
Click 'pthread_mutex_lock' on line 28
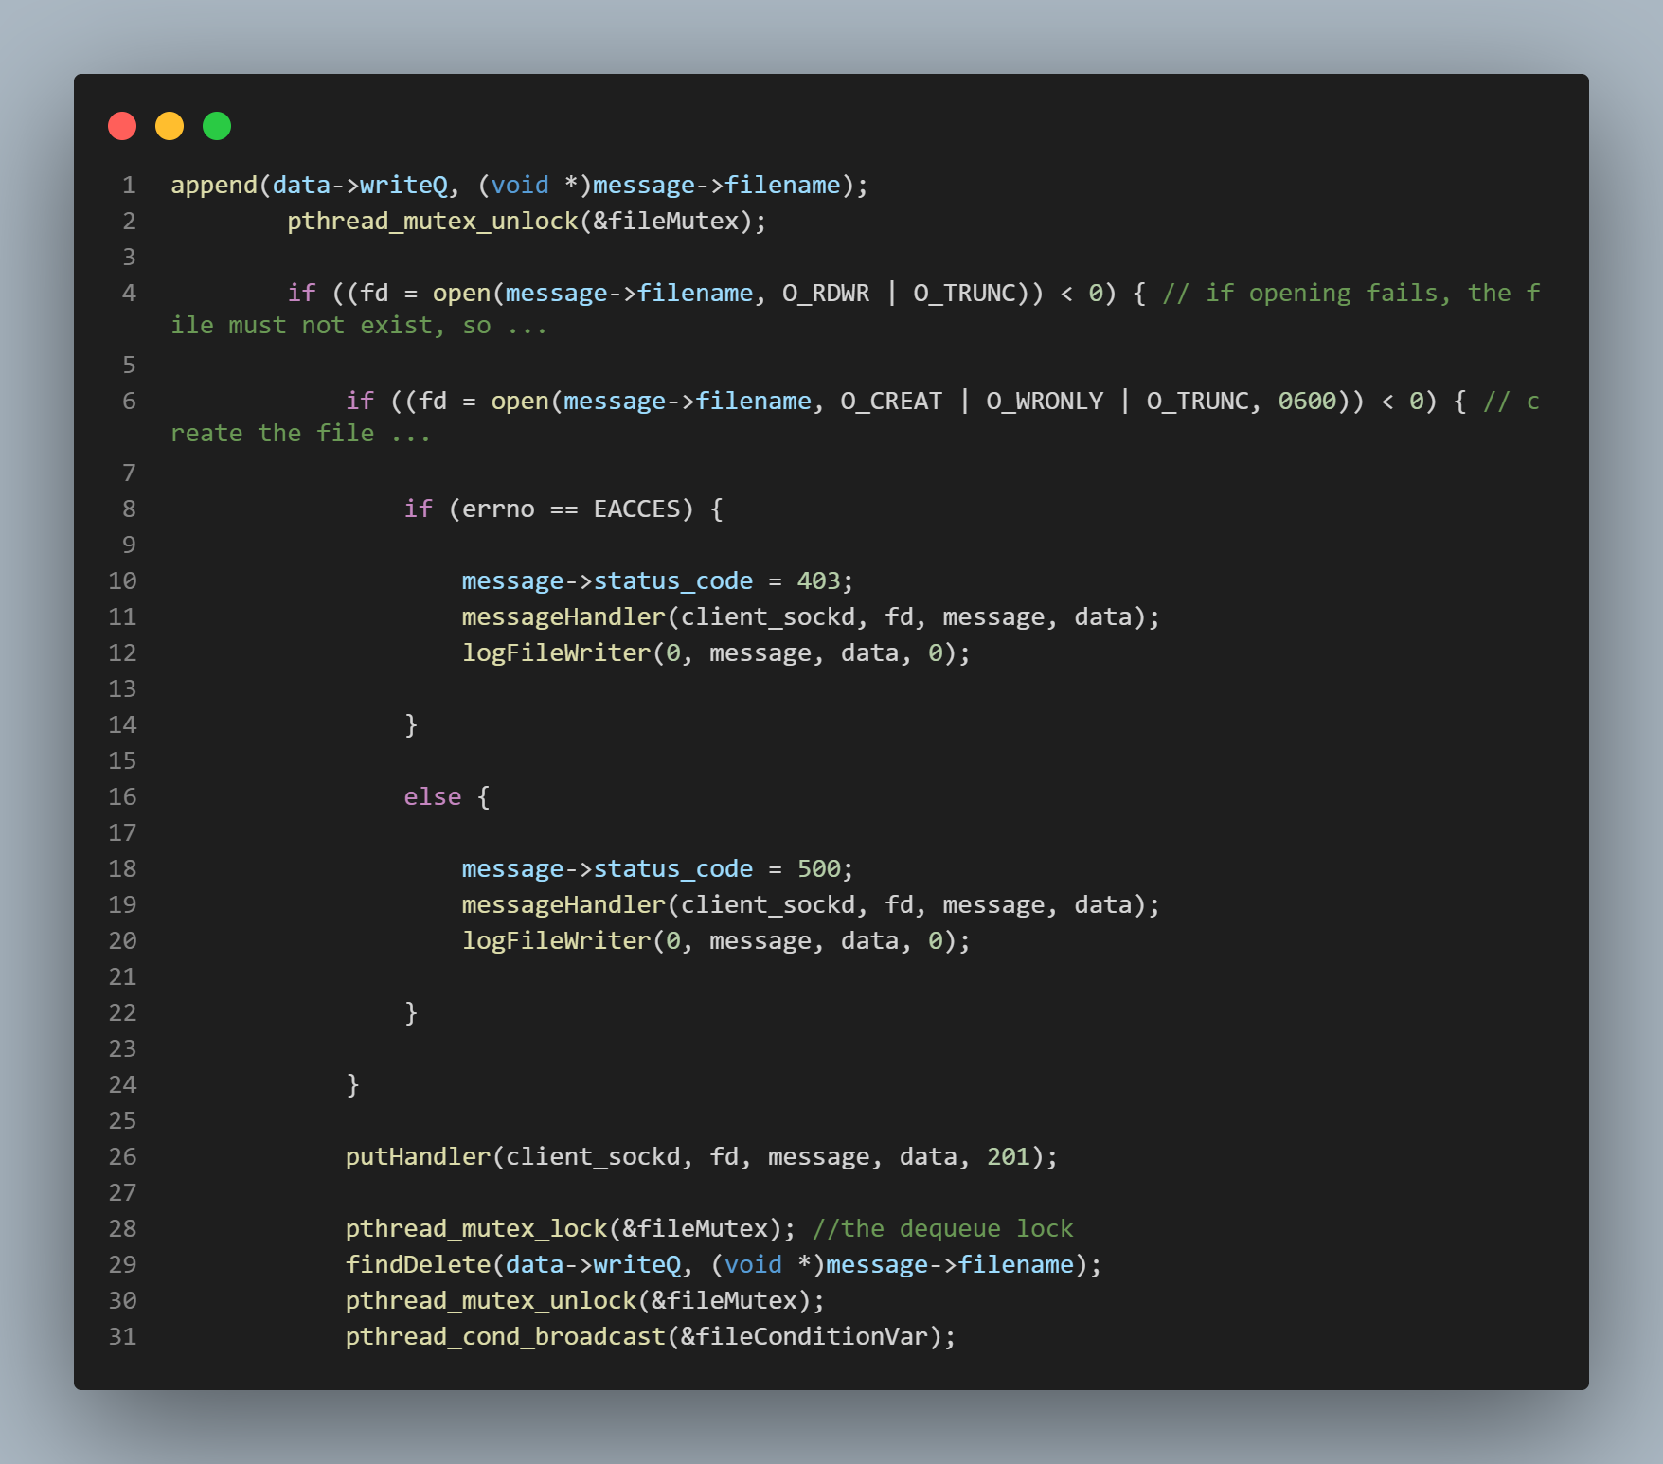pyautogui.click(x=476, y=1228)
